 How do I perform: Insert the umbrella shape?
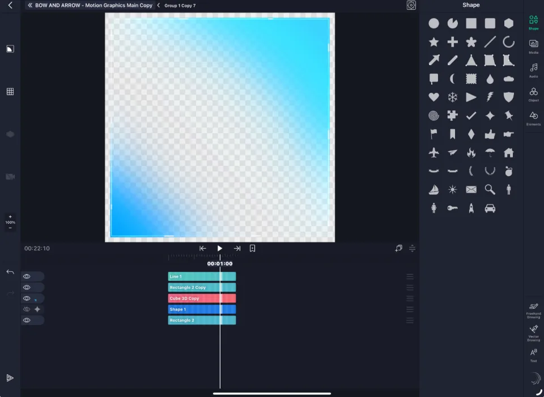pos(490,152)
